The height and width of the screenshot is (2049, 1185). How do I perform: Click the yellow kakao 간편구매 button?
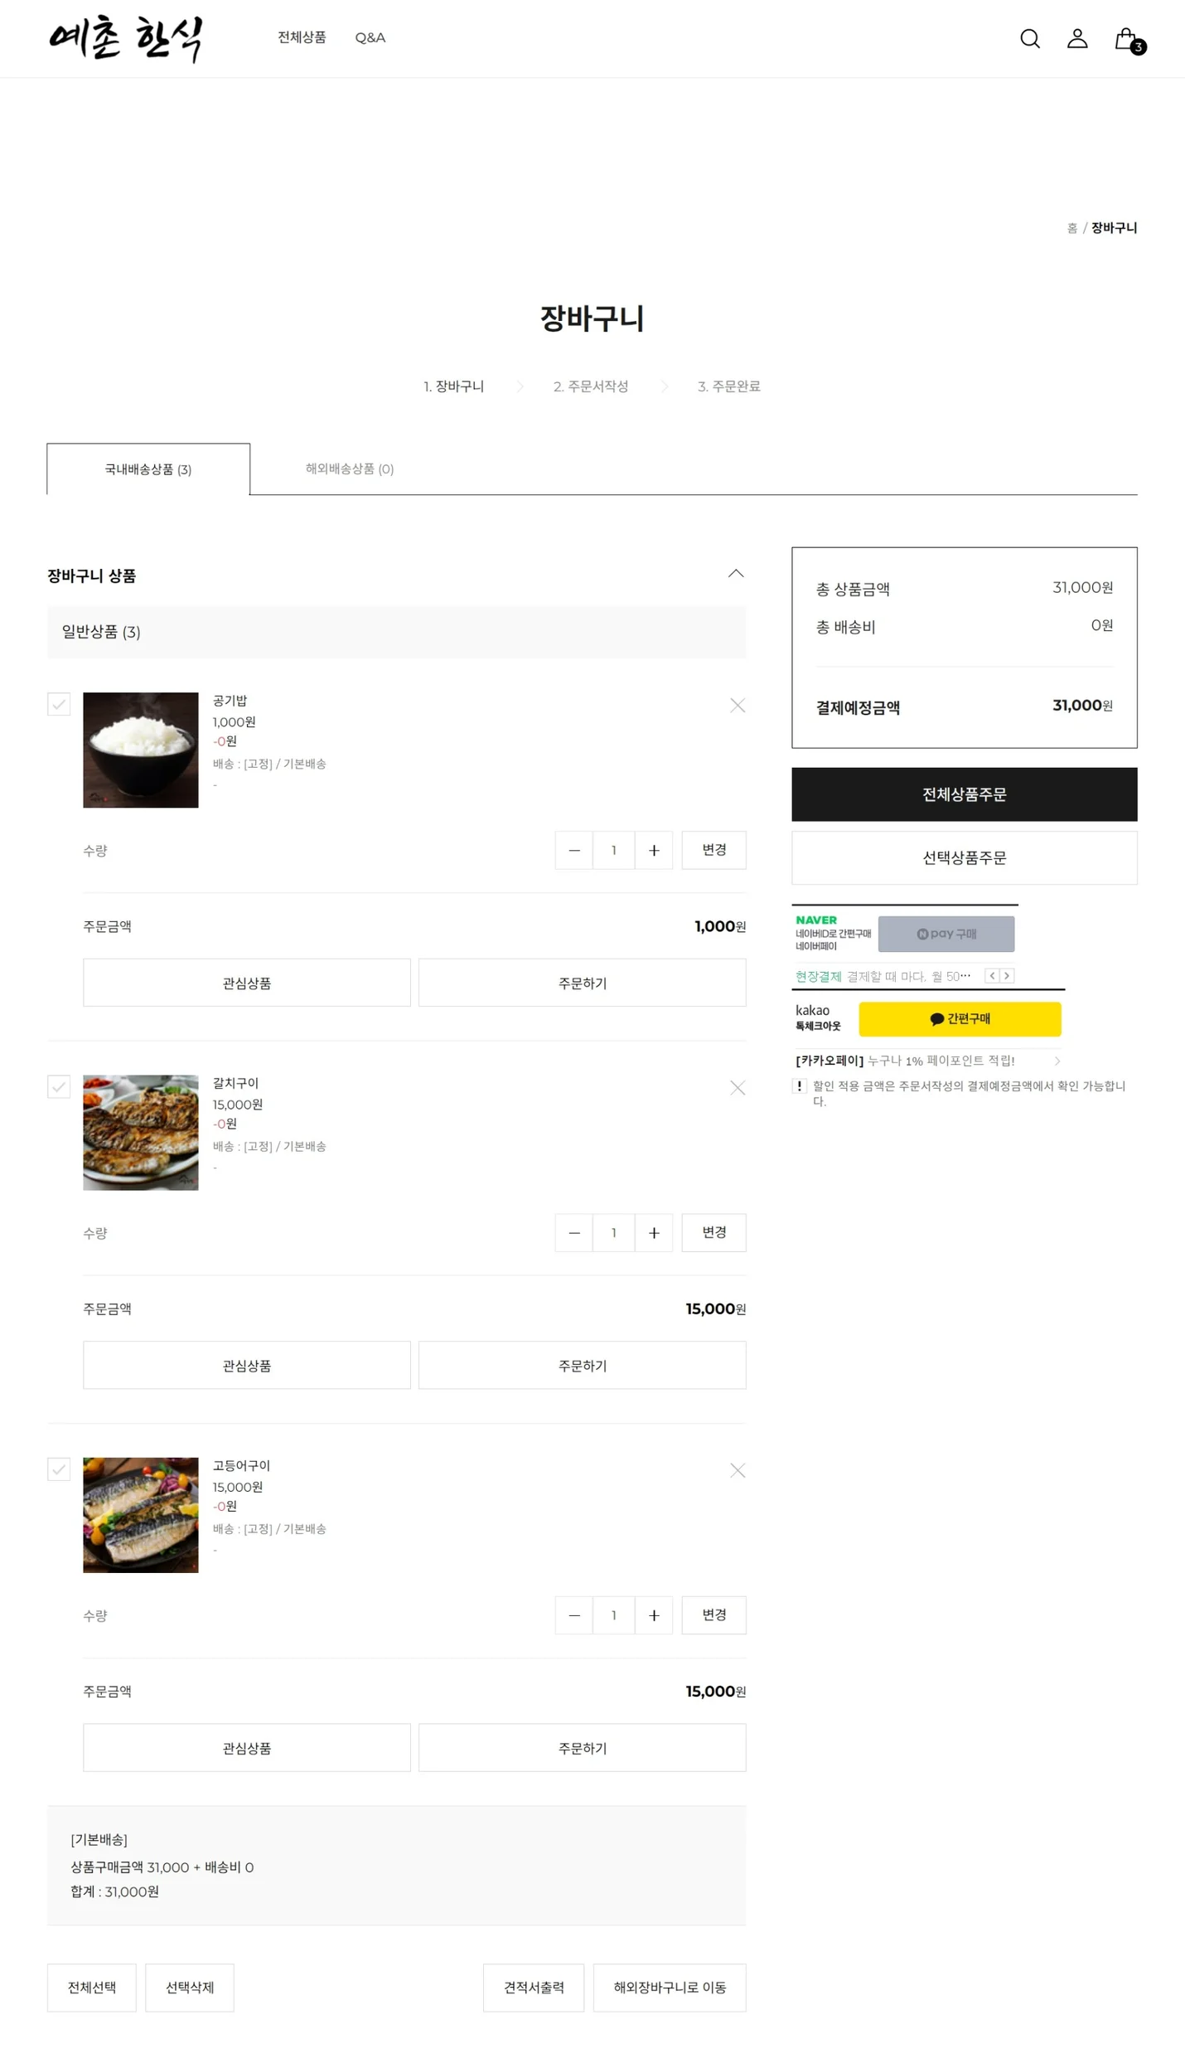pos(959,1018)
